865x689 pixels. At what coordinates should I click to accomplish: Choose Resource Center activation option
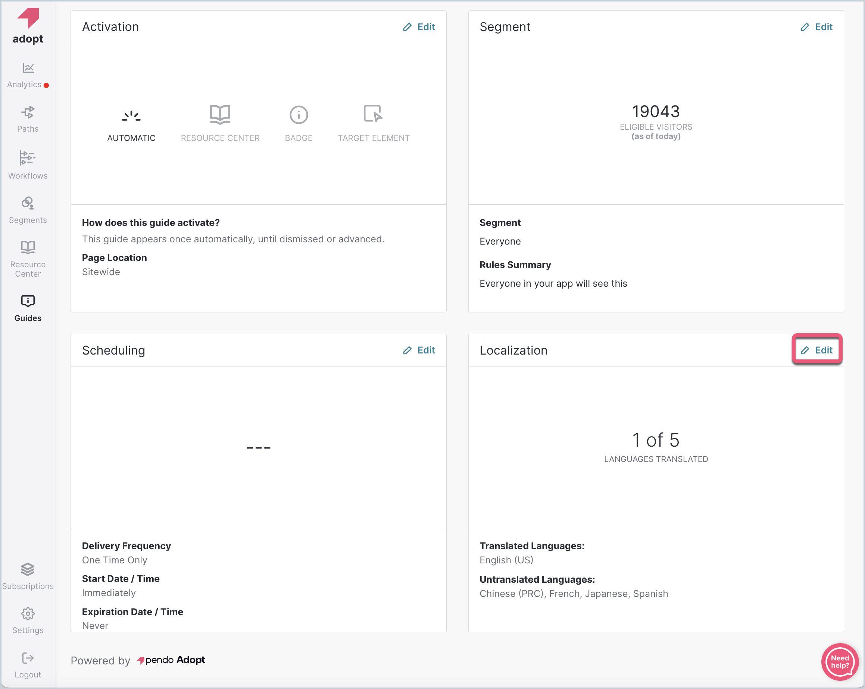click(220, 123)
